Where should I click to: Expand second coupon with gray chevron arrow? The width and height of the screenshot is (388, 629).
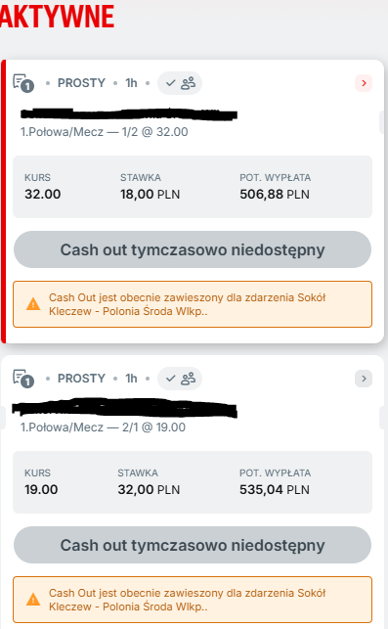[x=364, y=379]
